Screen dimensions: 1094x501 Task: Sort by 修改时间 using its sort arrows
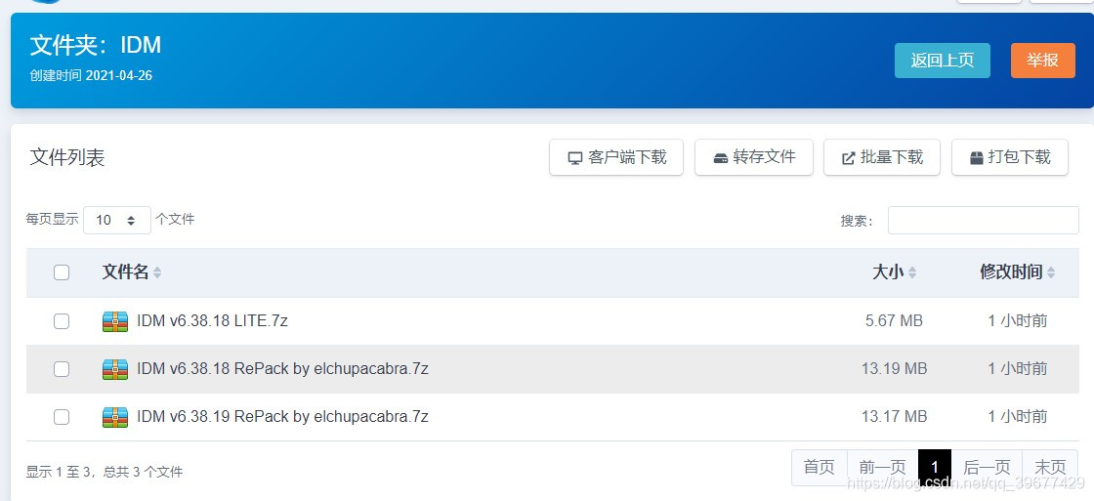(1051, 272)
